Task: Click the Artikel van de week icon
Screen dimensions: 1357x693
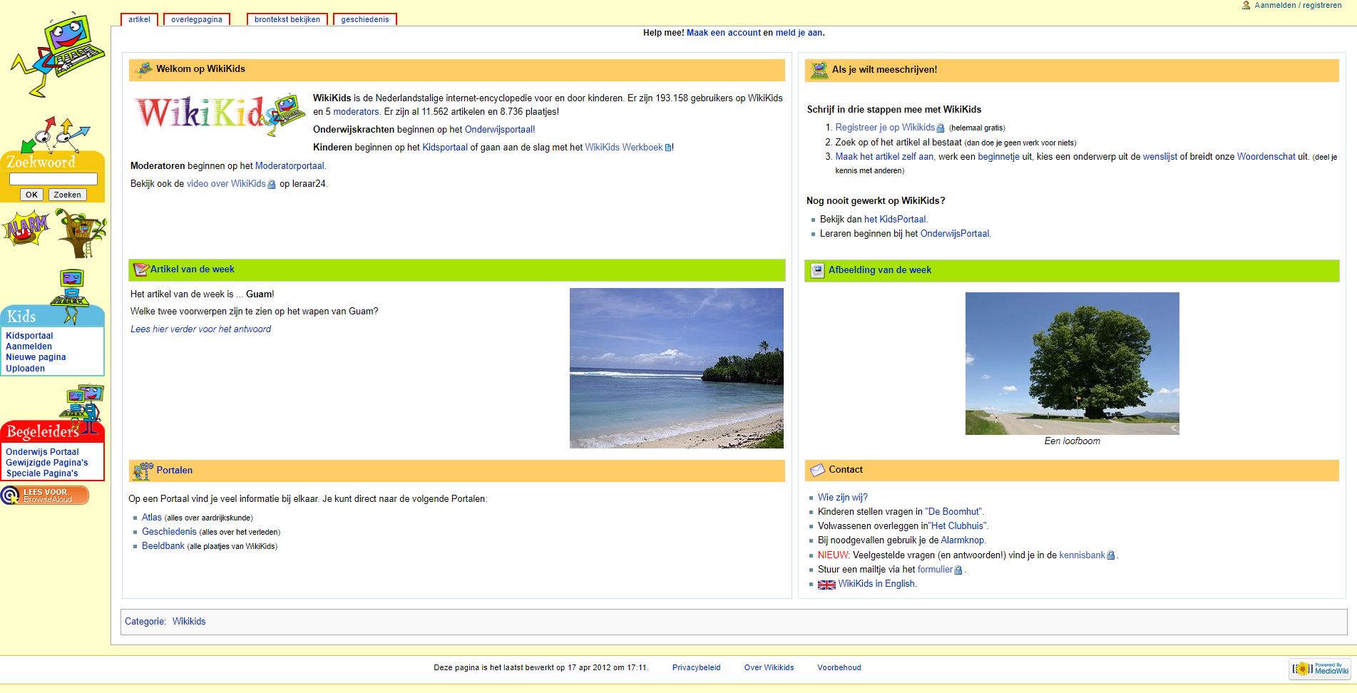Action: [141, 269]
